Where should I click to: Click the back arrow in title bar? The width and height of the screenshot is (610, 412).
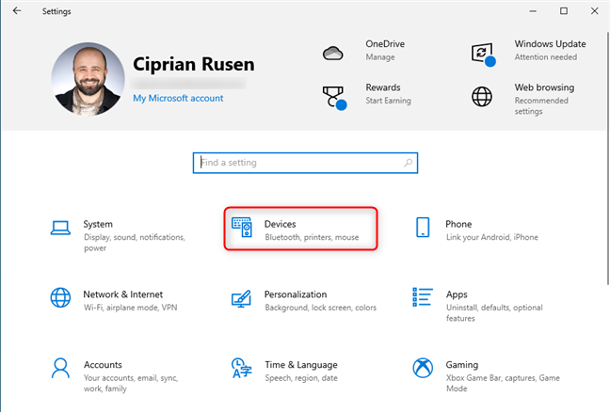(17, 11)
